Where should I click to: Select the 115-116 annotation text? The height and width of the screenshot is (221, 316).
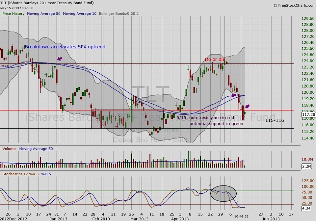pyautogui.click(x=275, y=120)
